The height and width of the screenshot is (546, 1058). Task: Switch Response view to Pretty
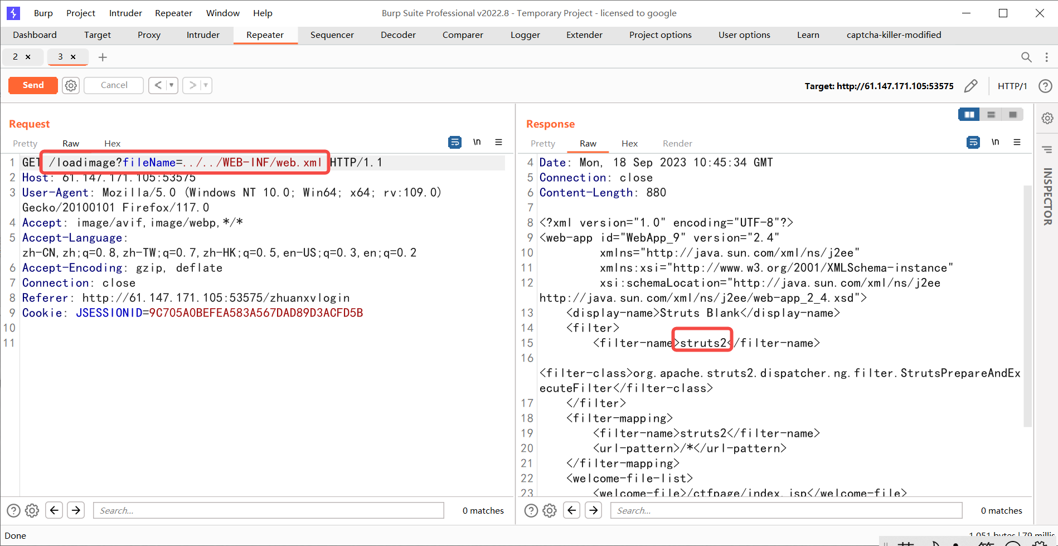pyautogui.click(x=543, y=143)
